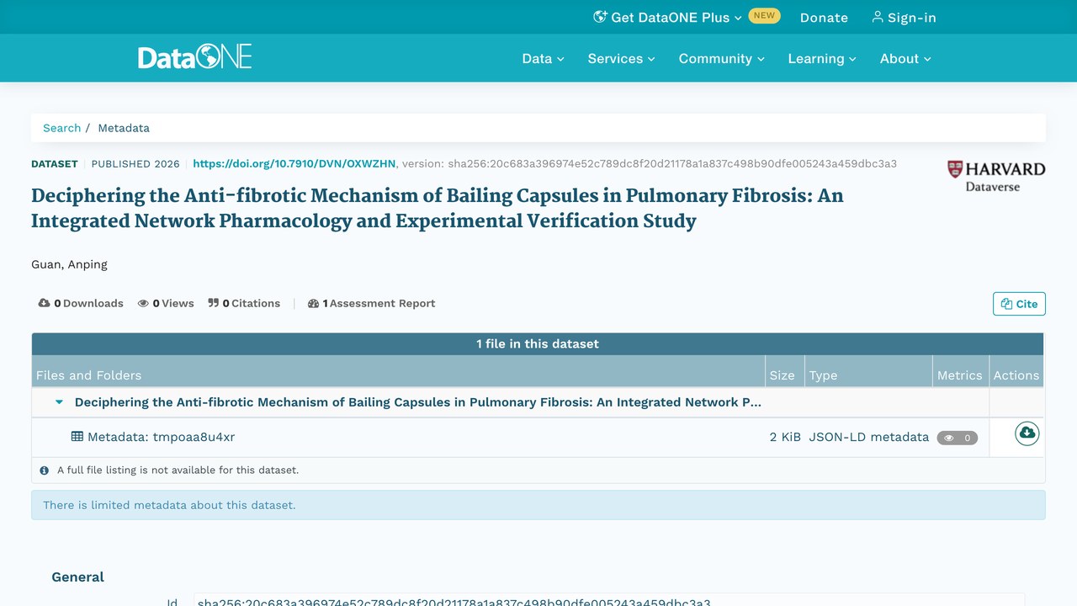Click the globe icon beside Get DataONE Plus

coord(600,17)
